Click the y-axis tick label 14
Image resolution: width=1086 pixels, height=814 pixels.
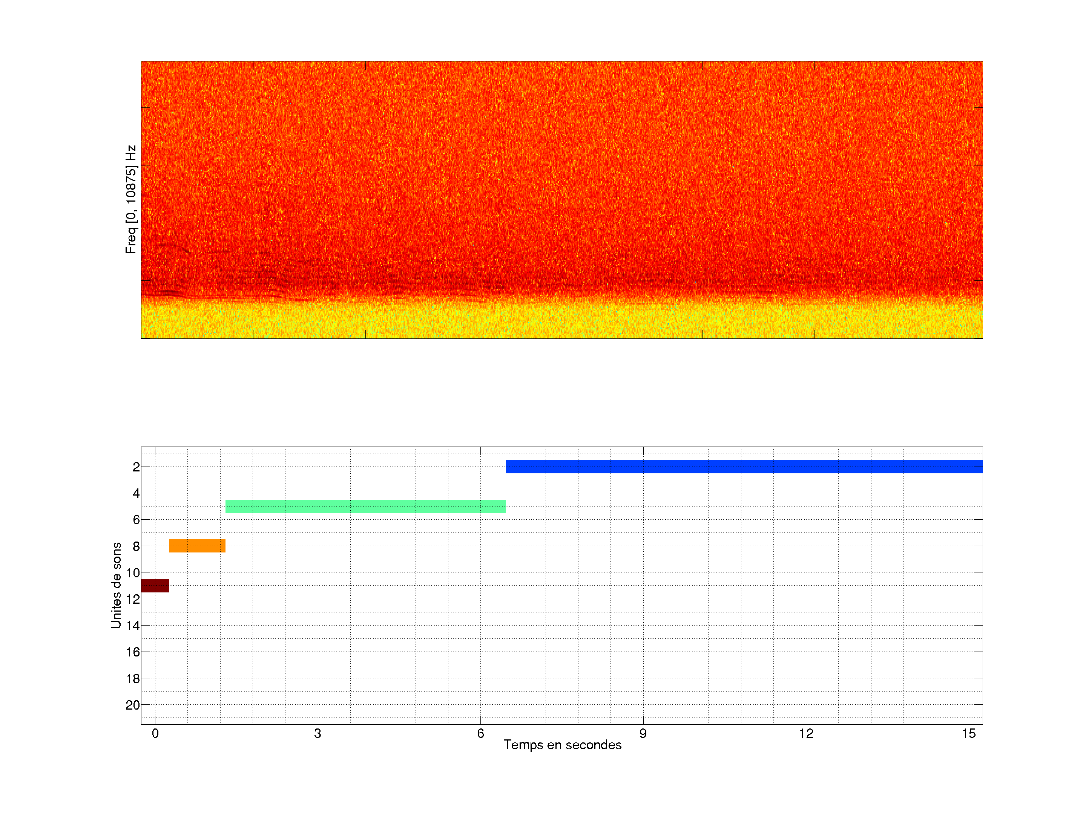click(x=133, y=626)
